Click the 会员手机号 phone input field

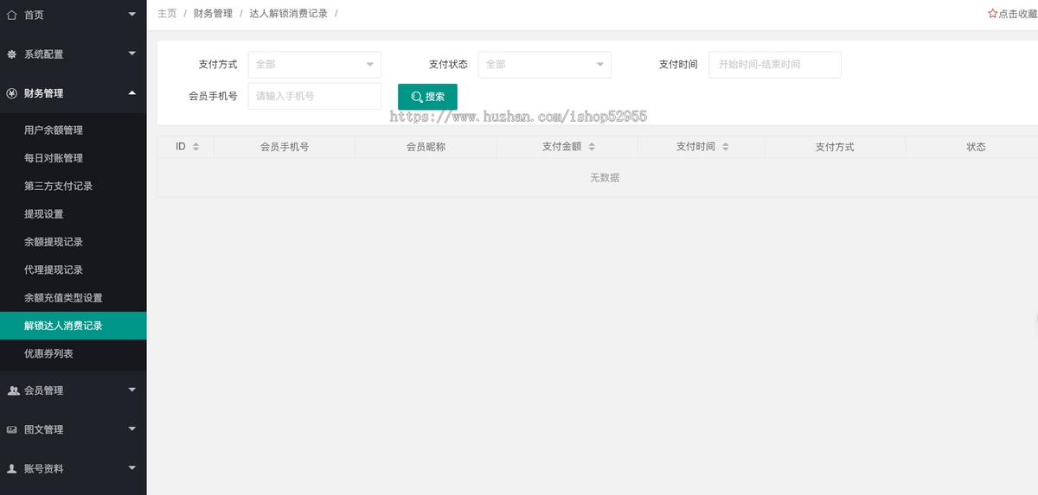pyautogui.click(x=315, y=97)
